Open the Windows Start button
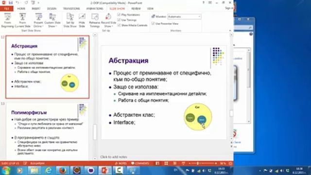The image size is (311, 175). pos(6,171)
